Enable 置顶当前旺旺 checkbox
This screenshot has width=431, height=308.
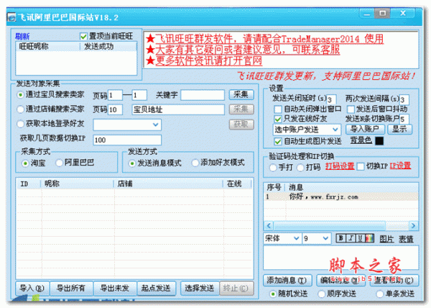click(83, 36)
